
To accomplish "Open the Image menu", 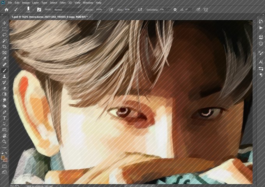I will coord(26,3).
